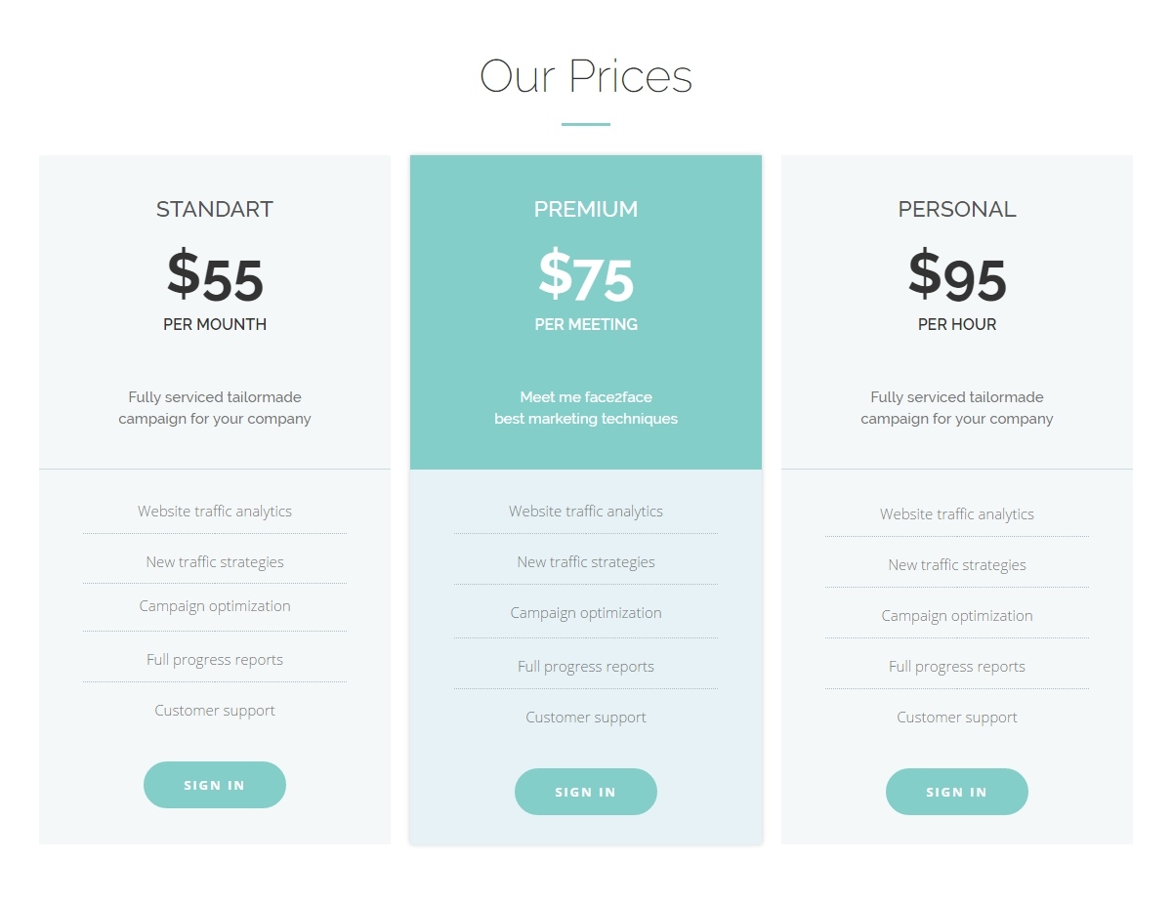Click Personal plan's "Full progress reports" item

(x=957, y=666)
